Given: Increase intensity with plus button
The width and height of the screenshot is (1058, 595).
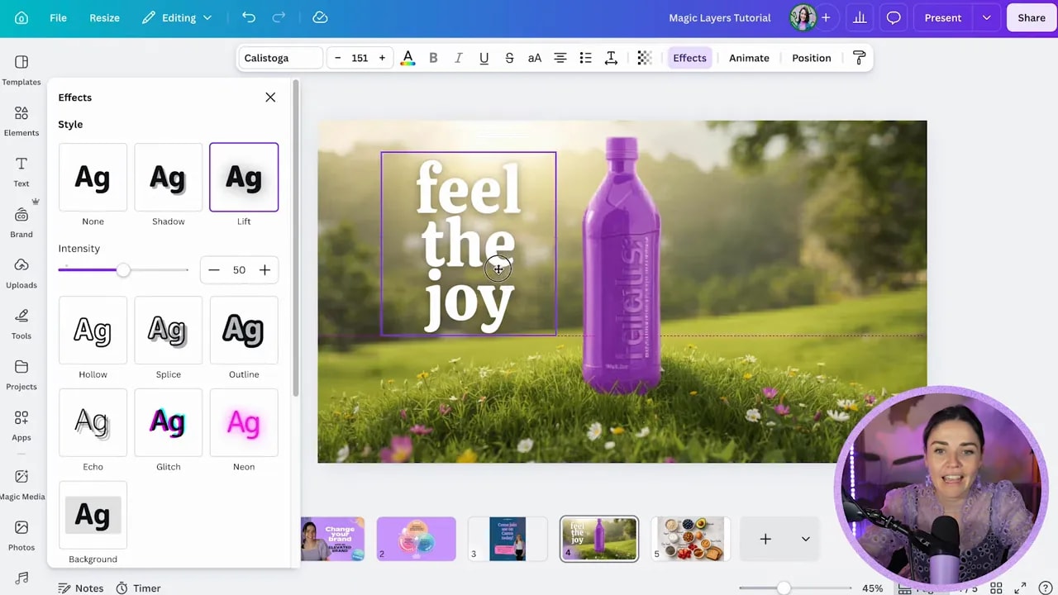Looking at the screenshot, I should click(x=264, y=270).
